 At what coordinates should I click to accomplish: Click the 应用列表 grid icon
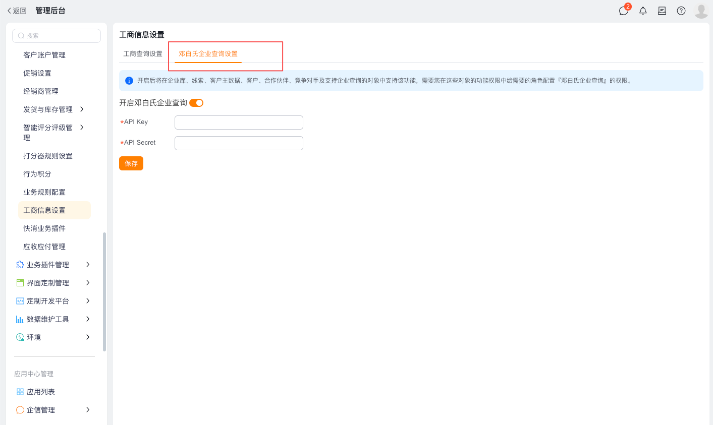tap(20, 392)
